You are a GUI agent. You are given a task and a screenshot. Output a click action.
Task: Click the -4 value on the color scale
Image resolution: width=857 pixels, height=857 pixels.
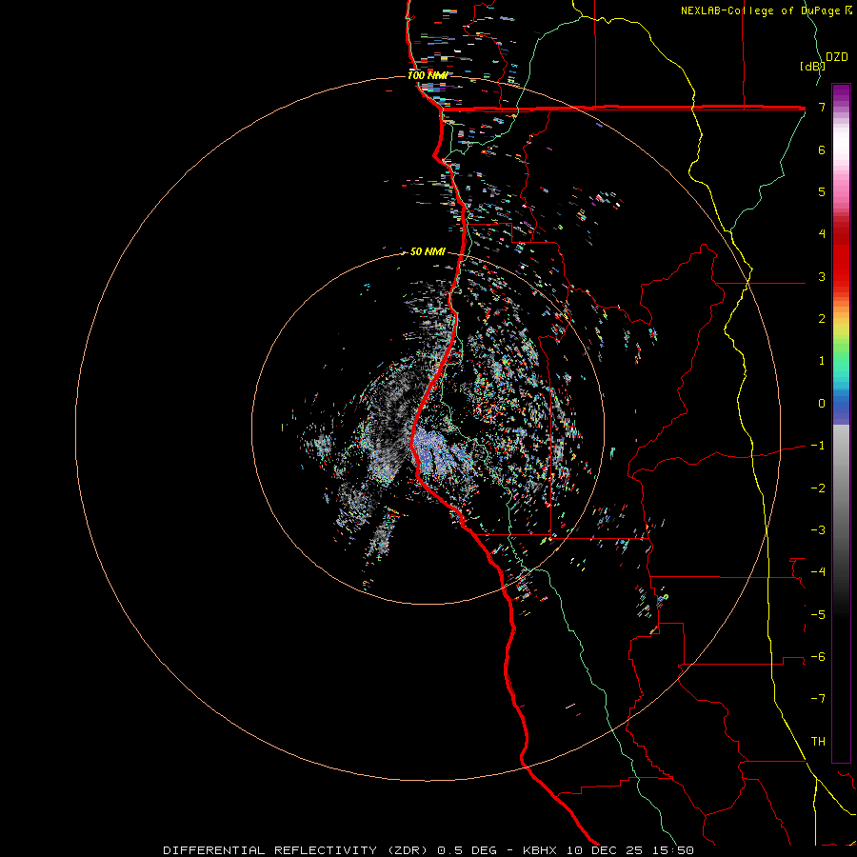point(818,572)
